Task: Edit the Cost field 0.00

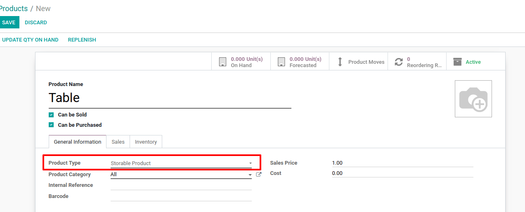Action: 402,173
